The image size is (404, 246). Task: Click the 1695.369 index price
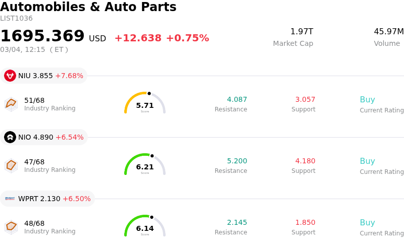pos(42,36)
